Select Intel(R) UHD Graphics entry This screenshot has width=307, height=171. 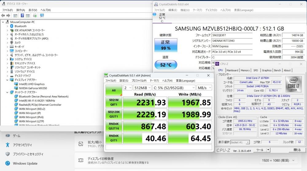click(32, 84)
